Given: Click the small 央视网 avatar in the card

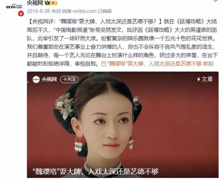Looking at the screenshot, I should click(36, 80).
